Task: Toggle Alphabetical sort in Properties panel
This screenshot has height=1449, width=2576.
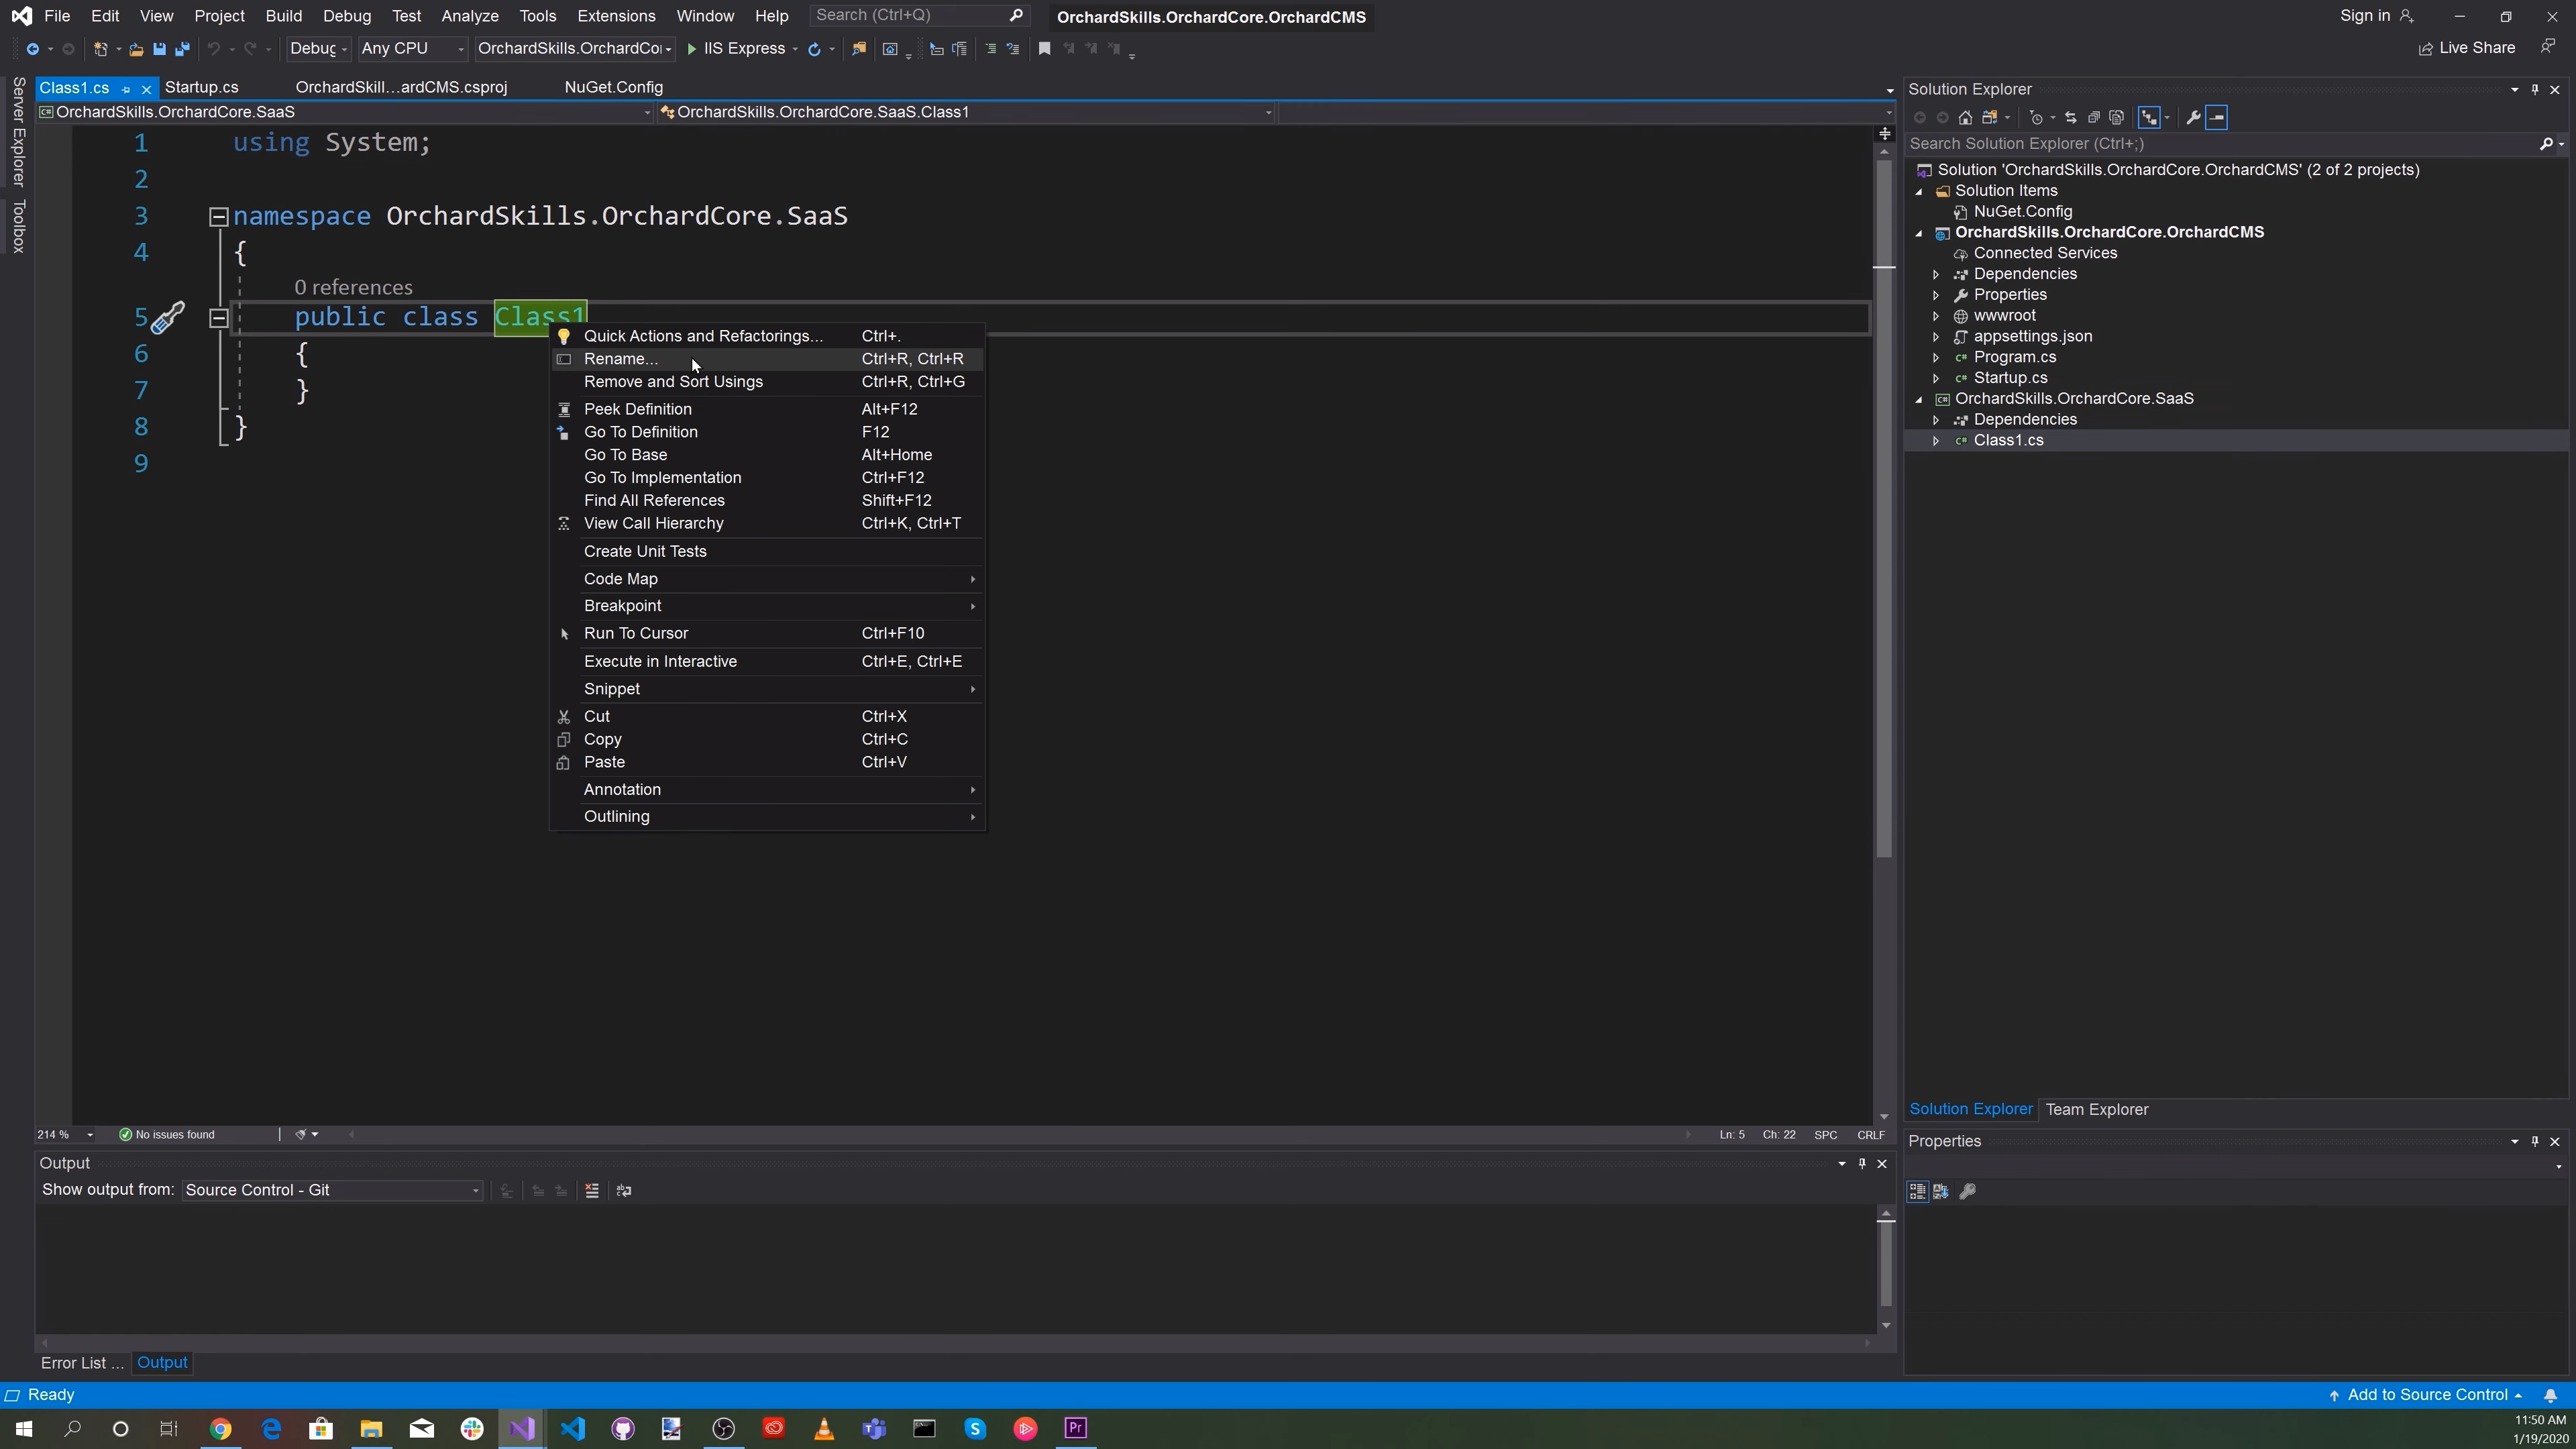Action: click(1941, 1192)
